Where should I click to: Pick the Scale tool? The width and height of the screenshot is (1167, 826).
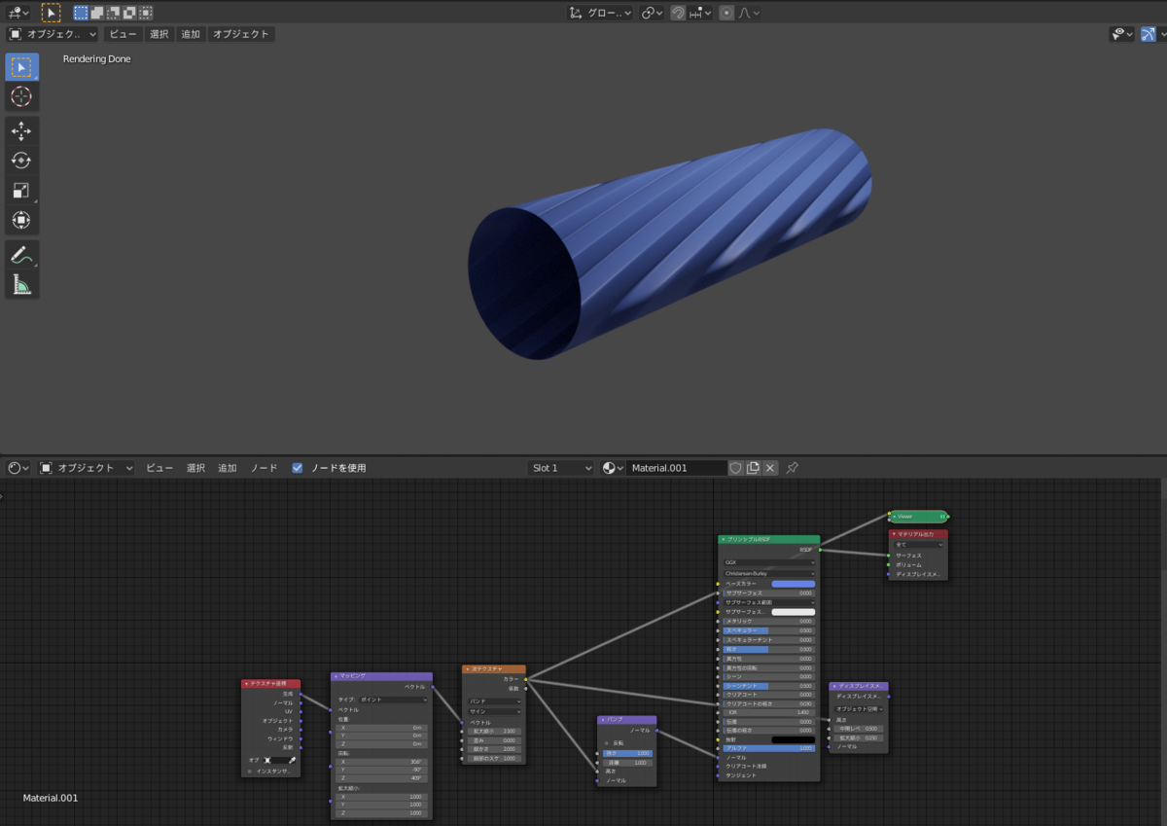tap(21, 191)
